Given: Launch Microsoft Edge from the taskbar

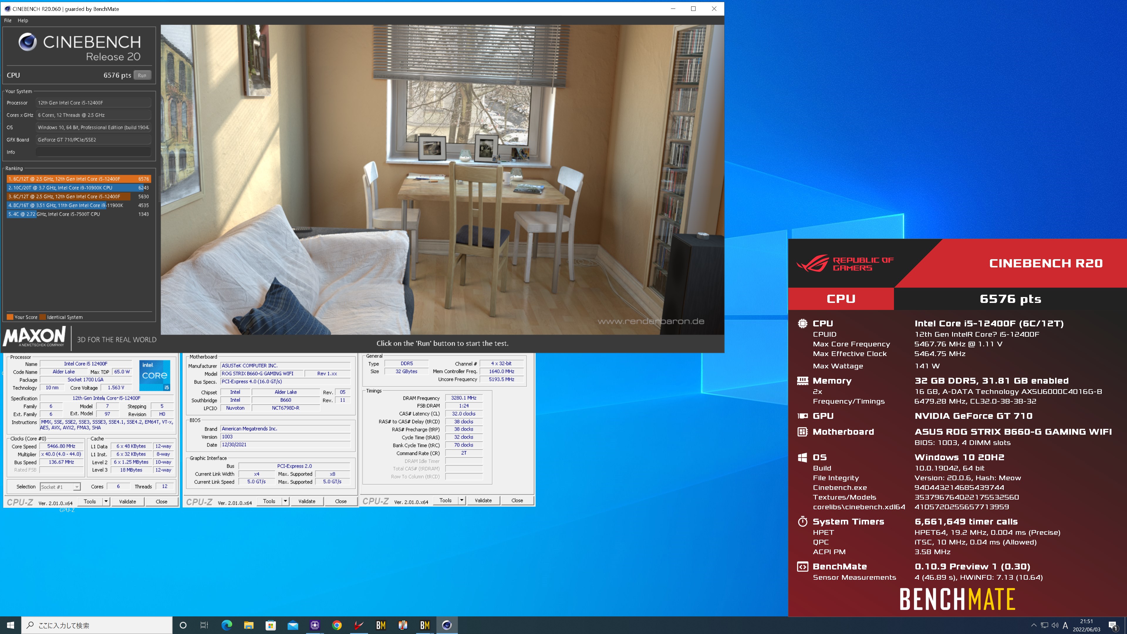Looking at the screenshot, I should click(x=227, y=625).
